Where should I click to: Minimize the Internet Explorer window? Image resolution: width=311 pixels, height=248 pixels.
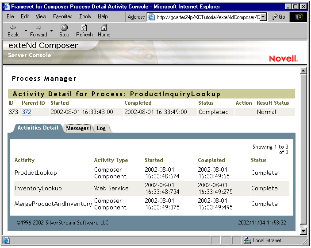pos(288,7)
